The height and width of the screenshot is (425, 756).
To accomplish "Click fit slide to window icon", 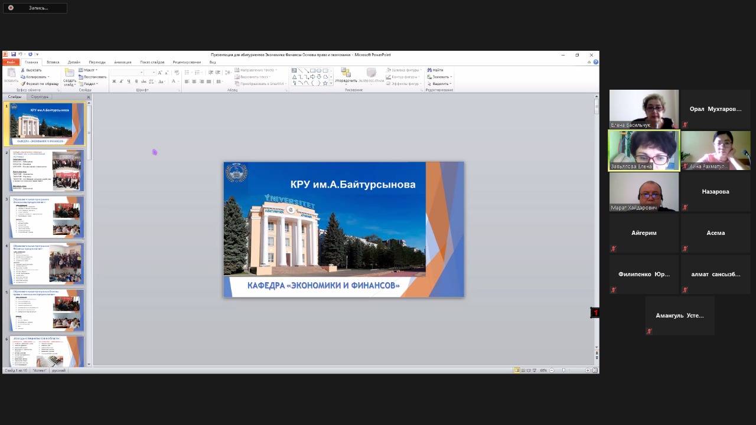I will click(595, 370).
